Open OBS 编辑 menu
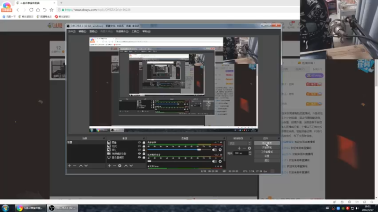Image resolution: width=378 pixels, height=212 pixels. tap(82, 32)
